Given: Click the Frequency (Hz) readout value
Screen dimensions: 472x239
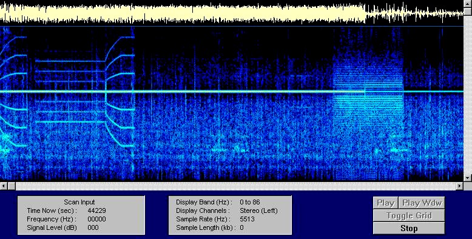Looking at the screenshot, I should (x=96, y=219).
